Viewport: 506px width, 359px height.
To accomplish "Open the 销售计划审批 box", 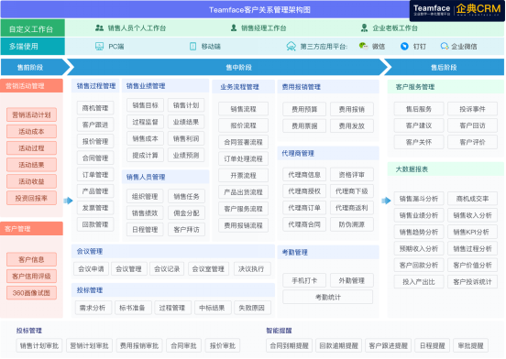I will [x=39, y=346].
